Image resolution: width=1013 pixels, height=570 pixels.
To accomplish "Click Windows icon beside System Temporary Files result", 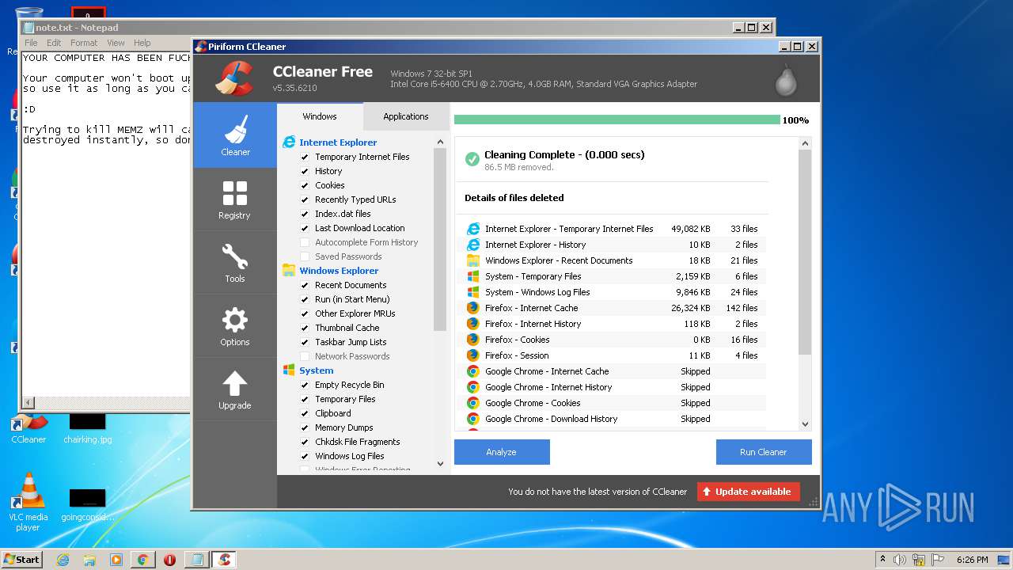I will 473,276.
